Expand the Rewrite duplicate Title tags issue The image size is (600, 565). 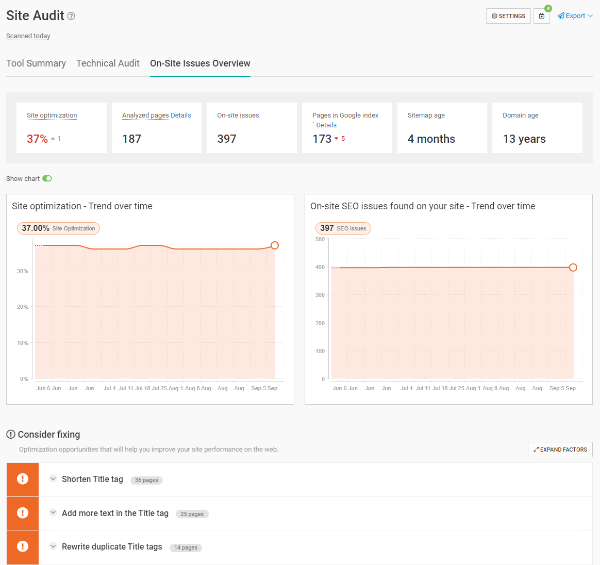tap(53, 546)
